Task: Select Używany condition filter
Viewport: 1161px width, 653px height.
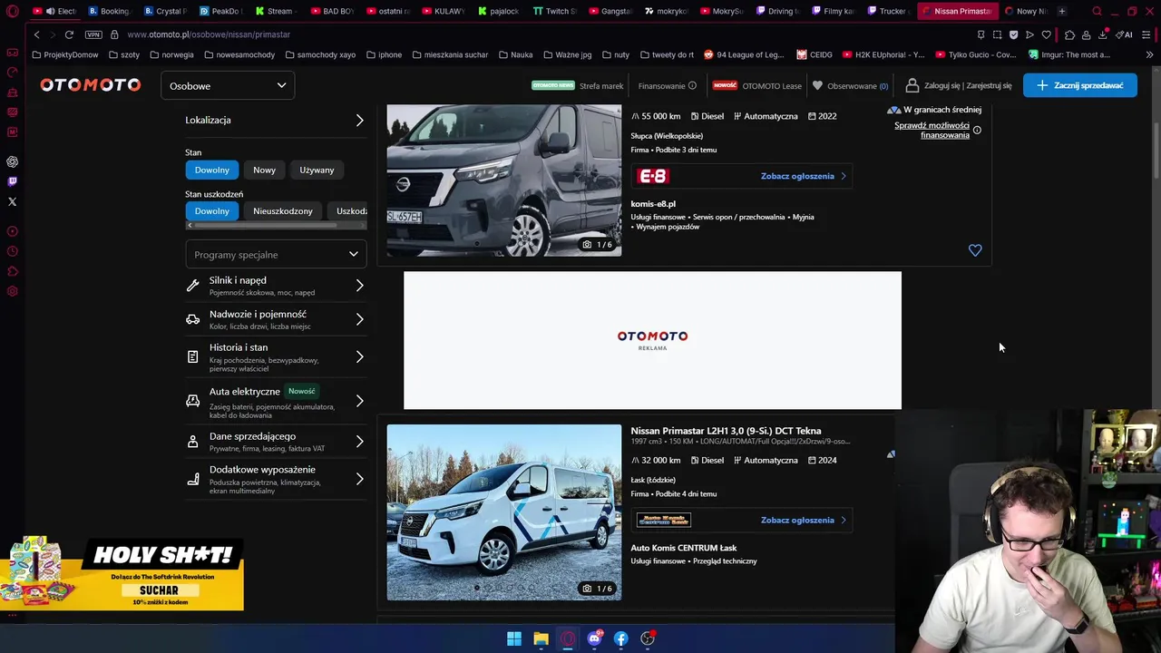Action: 317,170
